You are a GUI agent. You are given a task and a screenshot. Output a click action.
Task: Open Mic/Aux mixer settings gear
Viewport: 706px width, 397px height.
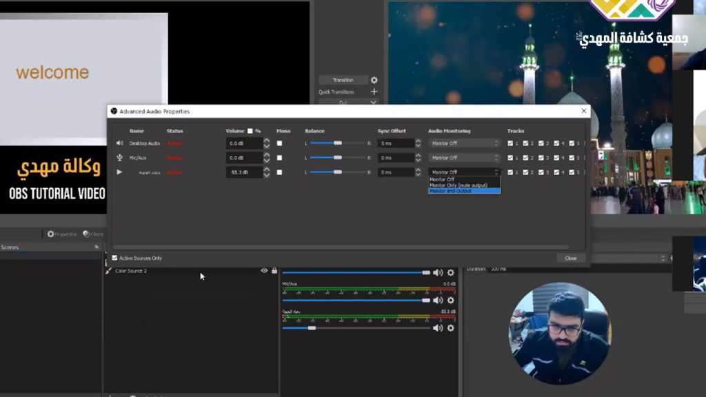click(x=451, y=301)
